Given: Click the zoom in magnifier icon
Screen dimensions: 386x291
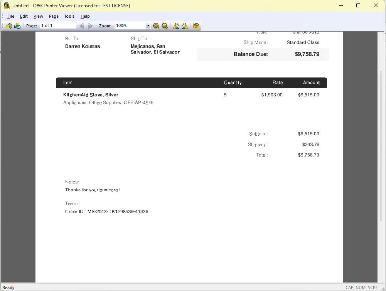Looking at the screenshot, I should (156, 26).
